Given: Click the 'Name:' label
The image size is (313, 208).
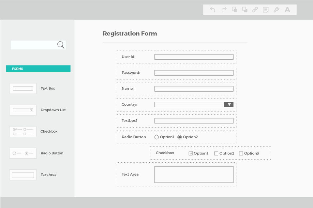Looking at the screenshot, I should (x=127, y=89).
